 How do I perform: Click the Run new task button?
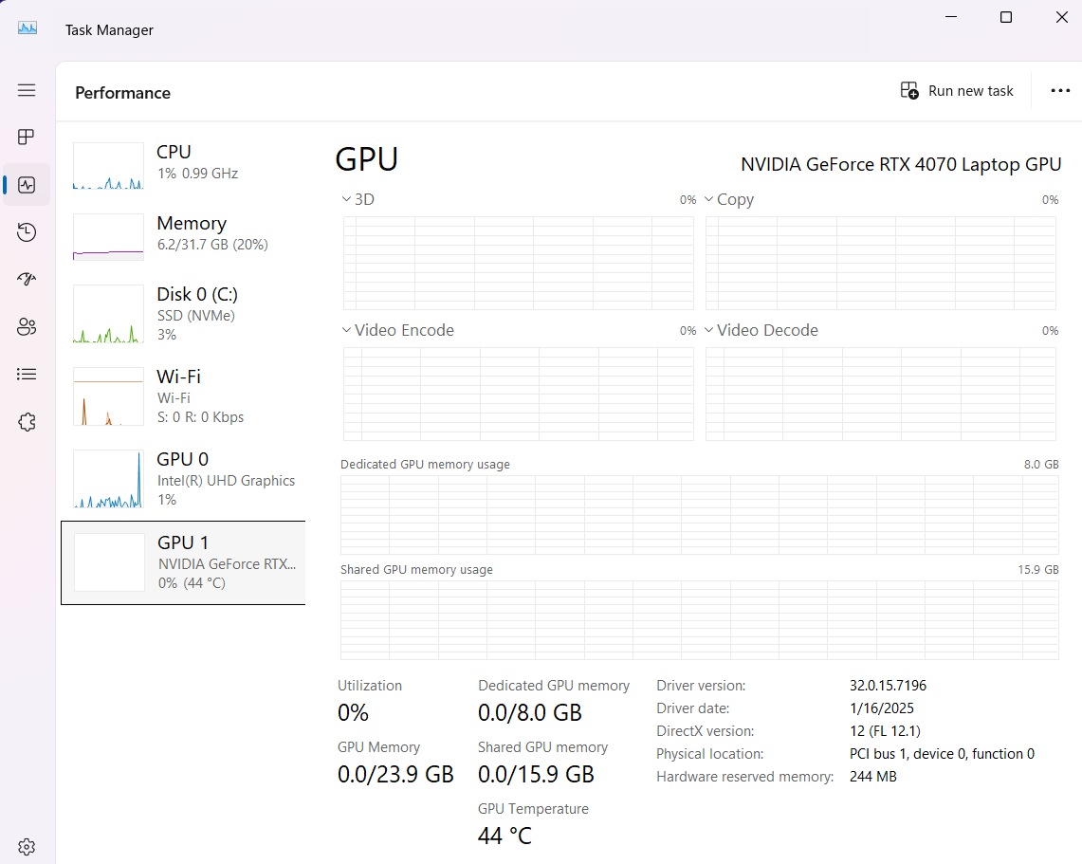[957, 91]
